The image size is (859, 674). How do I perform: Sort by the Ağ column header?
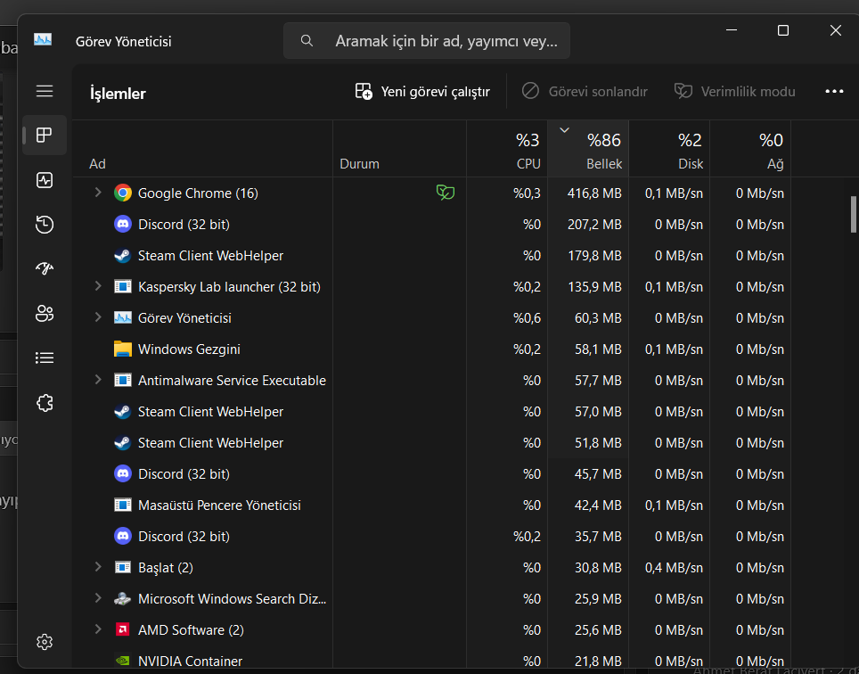[x=750, y=149]
